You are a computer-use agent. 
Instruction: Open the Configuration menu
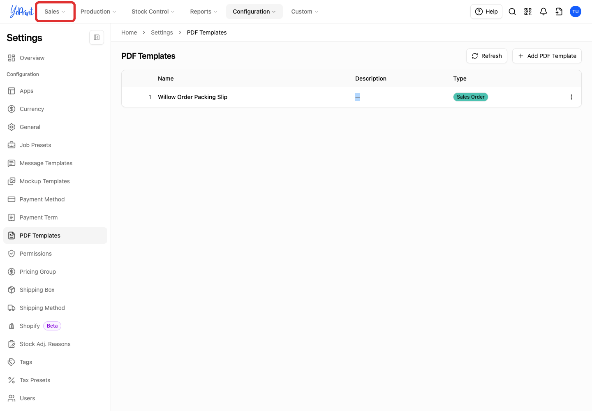point(254,12)
